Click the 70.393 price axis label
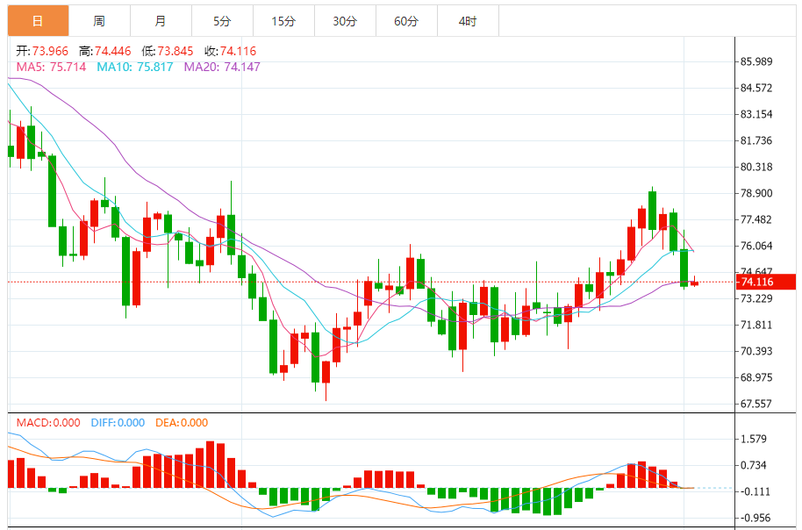802x530 pixels. point(756,352)
